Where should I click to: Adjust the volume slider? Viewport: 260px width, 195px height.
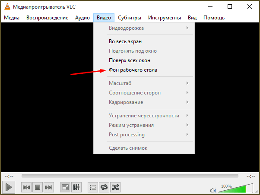(236, 189)
